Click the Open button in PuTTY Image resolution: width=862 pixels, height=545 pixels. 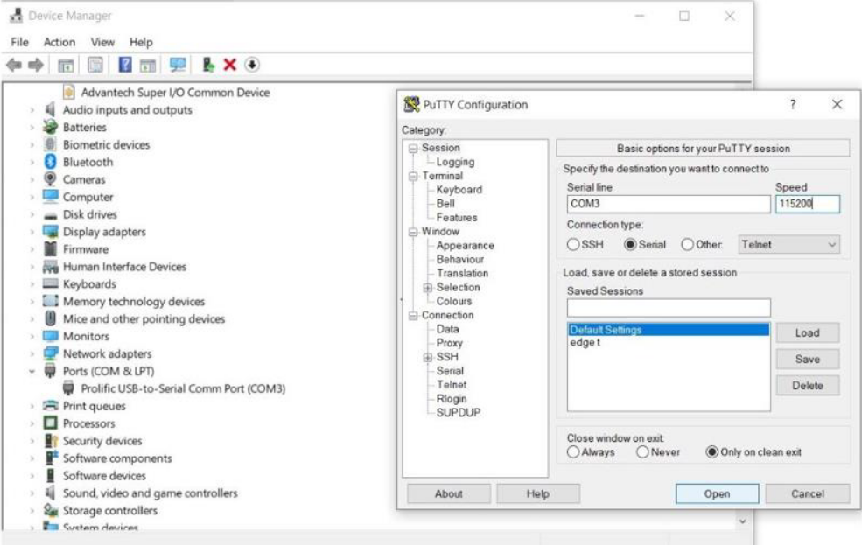pyautogui.click(x=717, y=493)
